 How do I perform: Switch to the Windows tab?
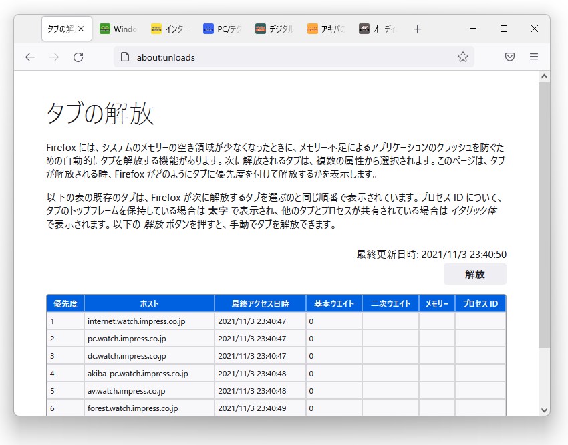pyautogui.click(x=118, y=29)
